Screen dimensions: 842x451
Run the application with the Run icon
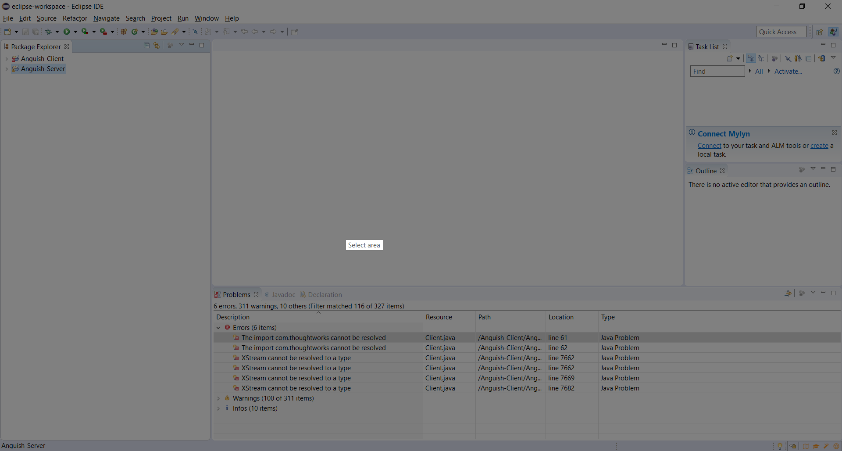point(67,31)
